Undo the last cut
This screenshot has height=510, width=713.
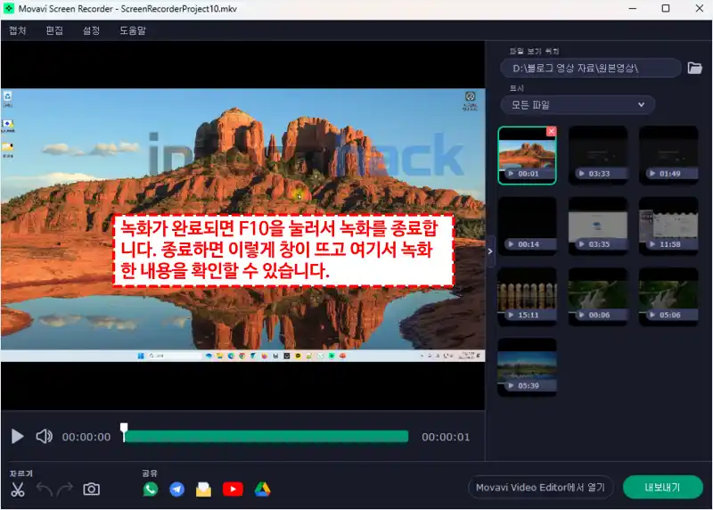(x=44, y=489)
